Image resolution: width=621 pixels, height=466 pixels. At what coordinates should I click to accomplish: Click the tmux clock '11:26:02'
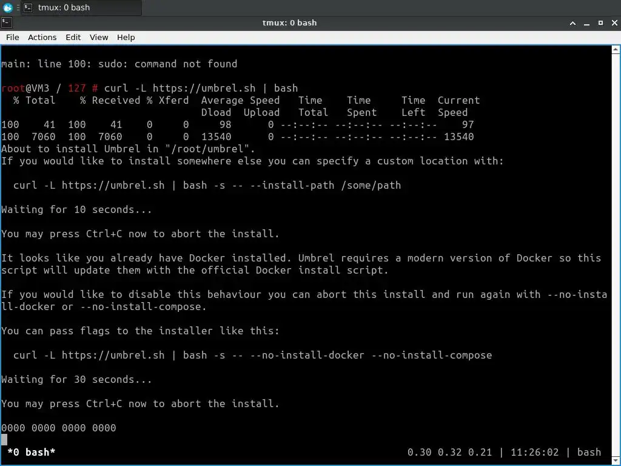[x=534, y=452]
